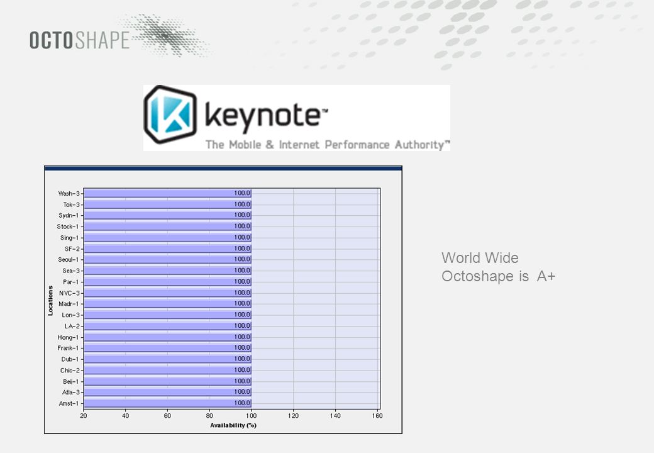Click the Dub-1 location label
Viewport: 654px width, 453px height.
pos(70,359)
